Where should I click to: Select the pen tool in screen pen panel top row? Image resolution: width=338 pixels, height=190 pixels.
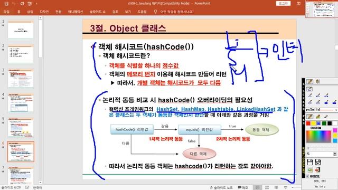tap(309, 81)
